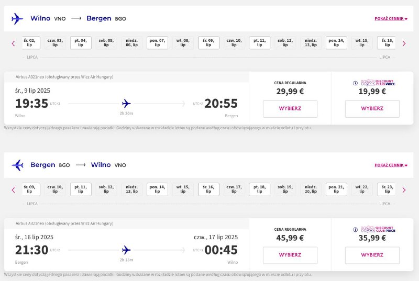Viewport: 419px width, 281px height.
Task: Click the outbound flight 19:35 departure time
Action: point(31,104)
